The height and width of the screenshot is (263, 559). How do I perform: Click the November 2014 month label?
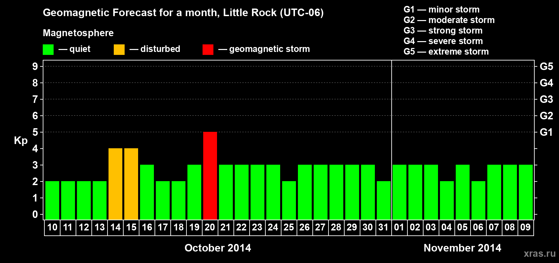coord(462,248)
